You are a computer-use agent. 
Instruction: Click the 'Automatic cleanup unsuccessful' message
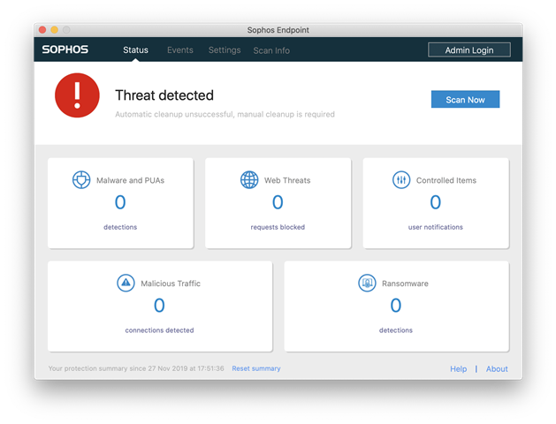tap(225, 115)
